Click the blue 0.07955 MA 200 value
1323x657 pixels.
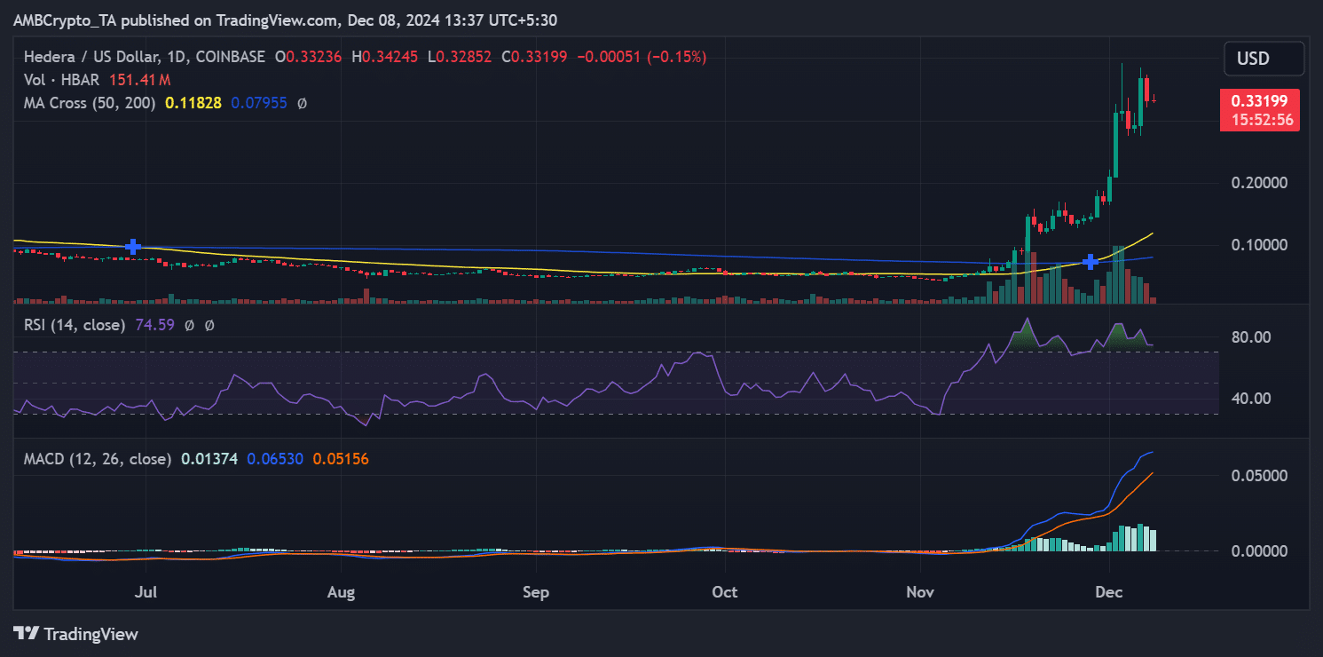click(x=259, y=103)
